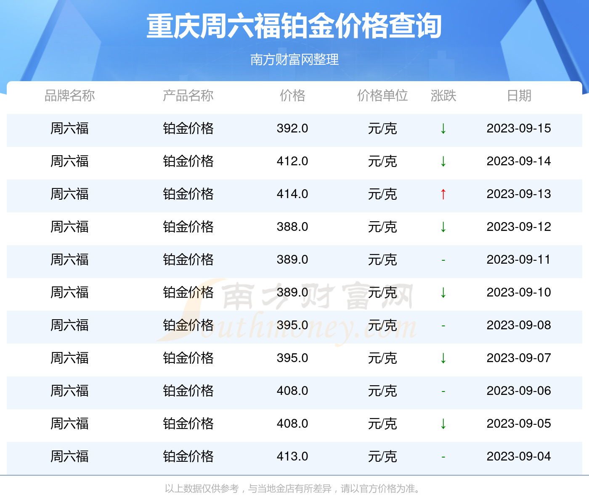Image resolution: width=589 pixels, height=495 pixels.
Task: Click price 395.0 in the 2023-09-07 row
Action: pos(292,358)
